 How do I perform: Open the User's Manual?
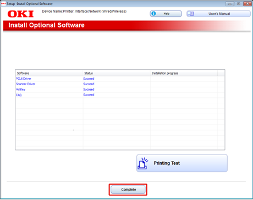[x=218, y=14]
